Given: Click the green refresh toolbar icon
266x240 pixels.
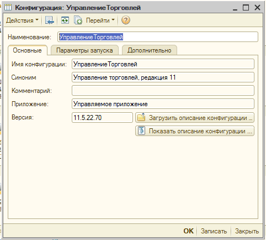Looking at the screenshot, I should click(65, 20).
